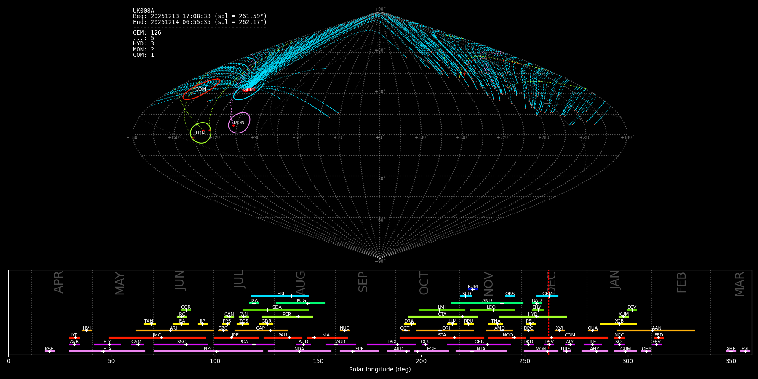Select the peak cross marker under QUA
This screenshot has width=758, height=379.
pyautogui.click(x=592, y=331)
